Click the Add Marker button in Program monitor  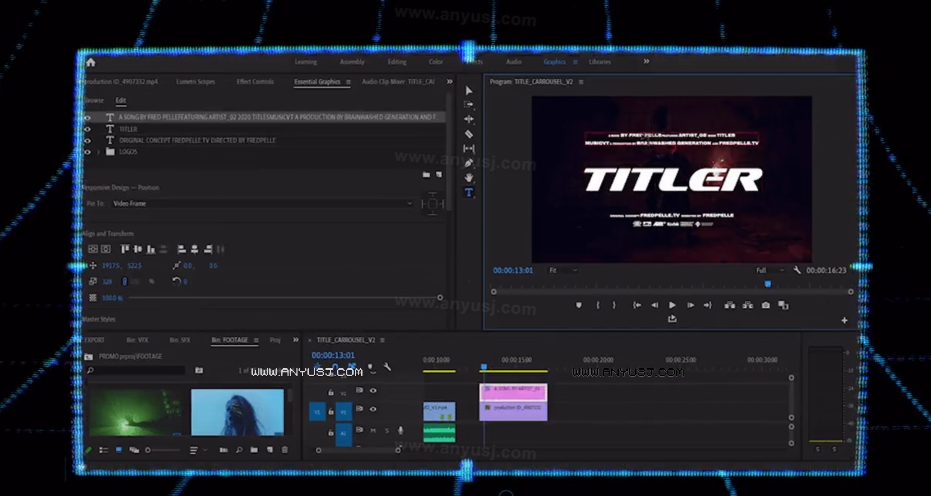(x=579, y=305)
